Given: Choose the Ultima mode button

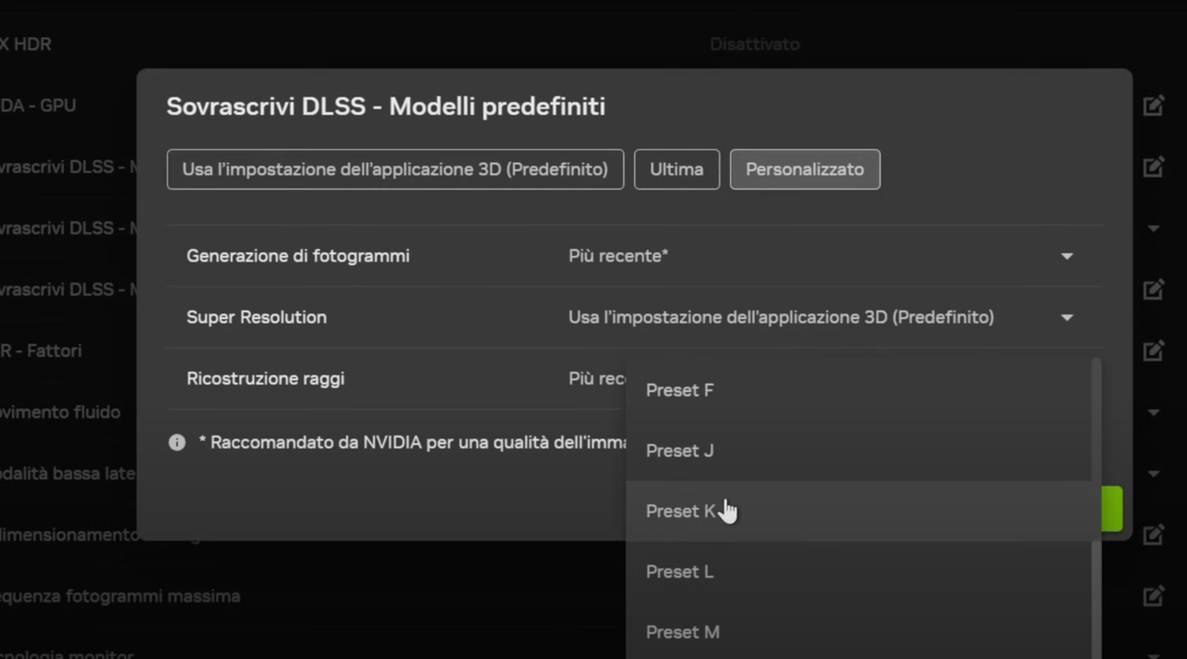Looking at the screenshot, I should click(677, 170).
